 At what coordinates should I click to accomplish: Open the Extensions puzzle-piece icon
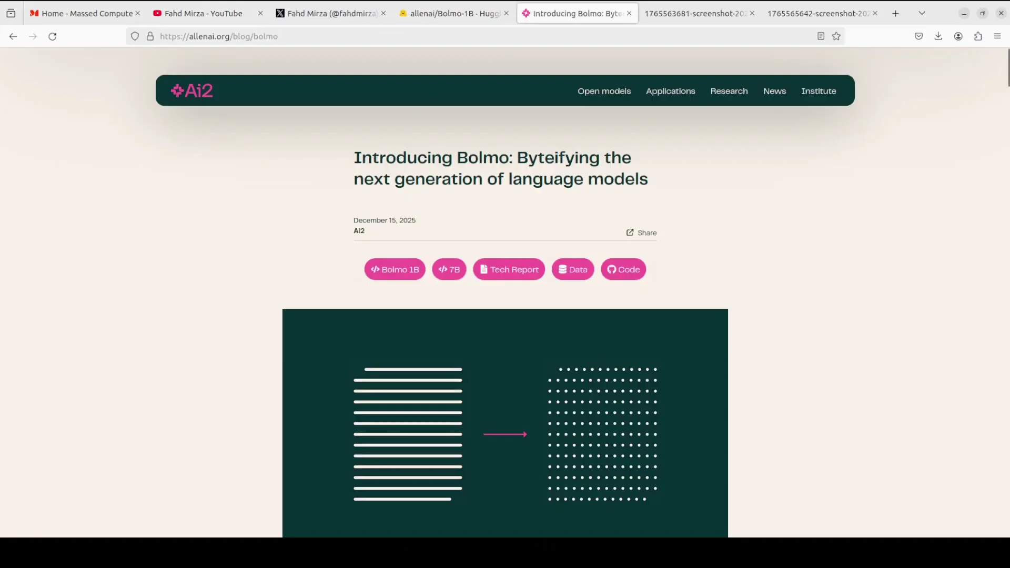click(x=978, y=36)
